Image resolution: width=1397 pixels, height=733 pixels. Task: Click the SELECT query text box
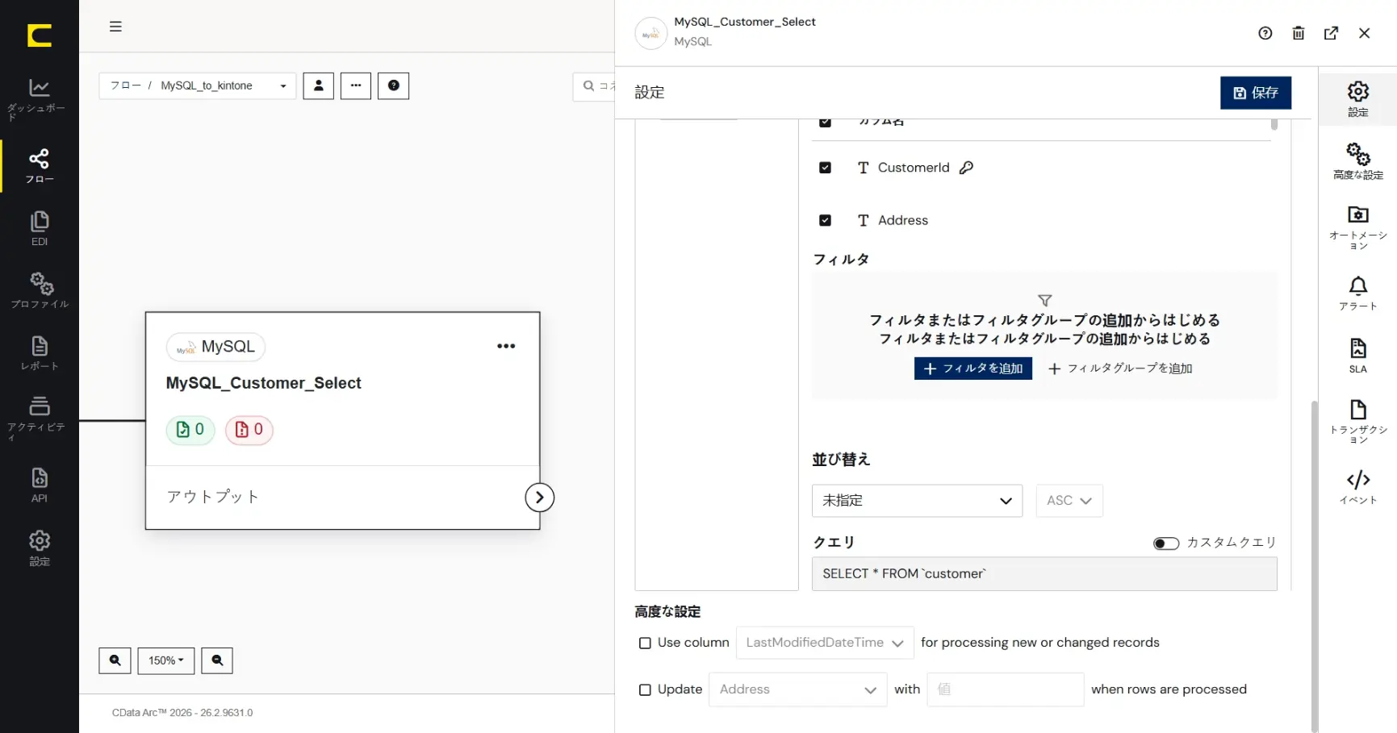(x=1044, y=574)
